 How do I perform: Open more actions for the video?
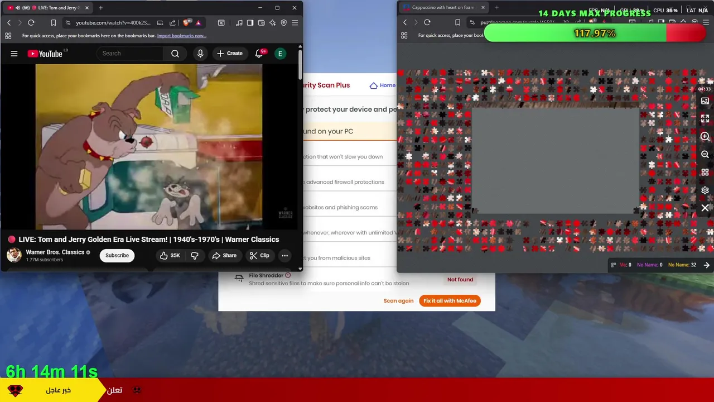pyautogui.click(x=284, y=256)
